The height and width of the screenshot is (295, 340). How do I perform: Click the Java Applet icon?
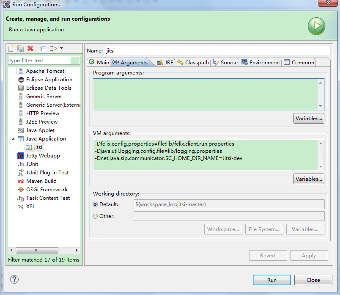pyautogui.click(x=21, y=130)
